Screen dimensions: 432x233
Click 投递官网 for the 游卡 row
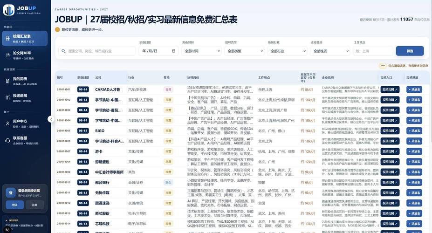coord(390,151)
